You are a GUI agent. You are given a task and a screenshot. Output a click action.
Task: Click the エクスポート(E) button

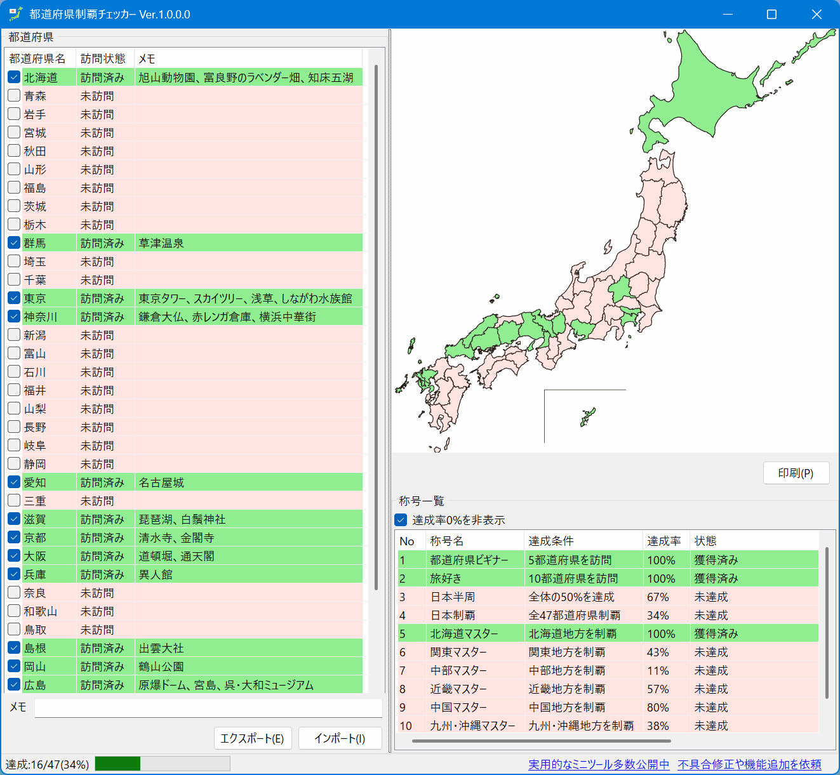(253, 738)
